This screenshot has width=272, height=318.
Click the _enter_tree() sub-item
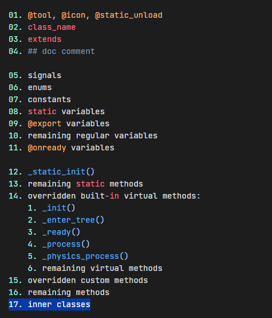[x=73, y=220]
